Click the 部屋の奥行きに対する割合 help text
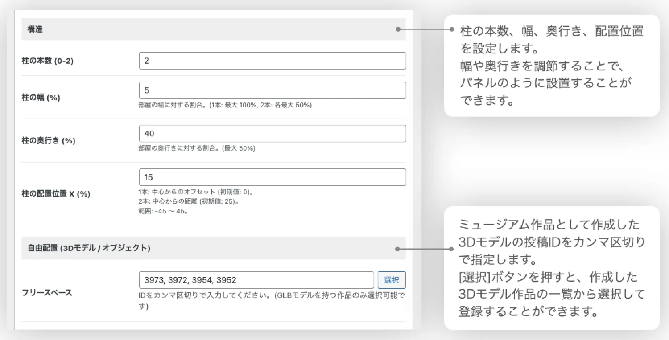Screen dimensions: 669x340 197,148
